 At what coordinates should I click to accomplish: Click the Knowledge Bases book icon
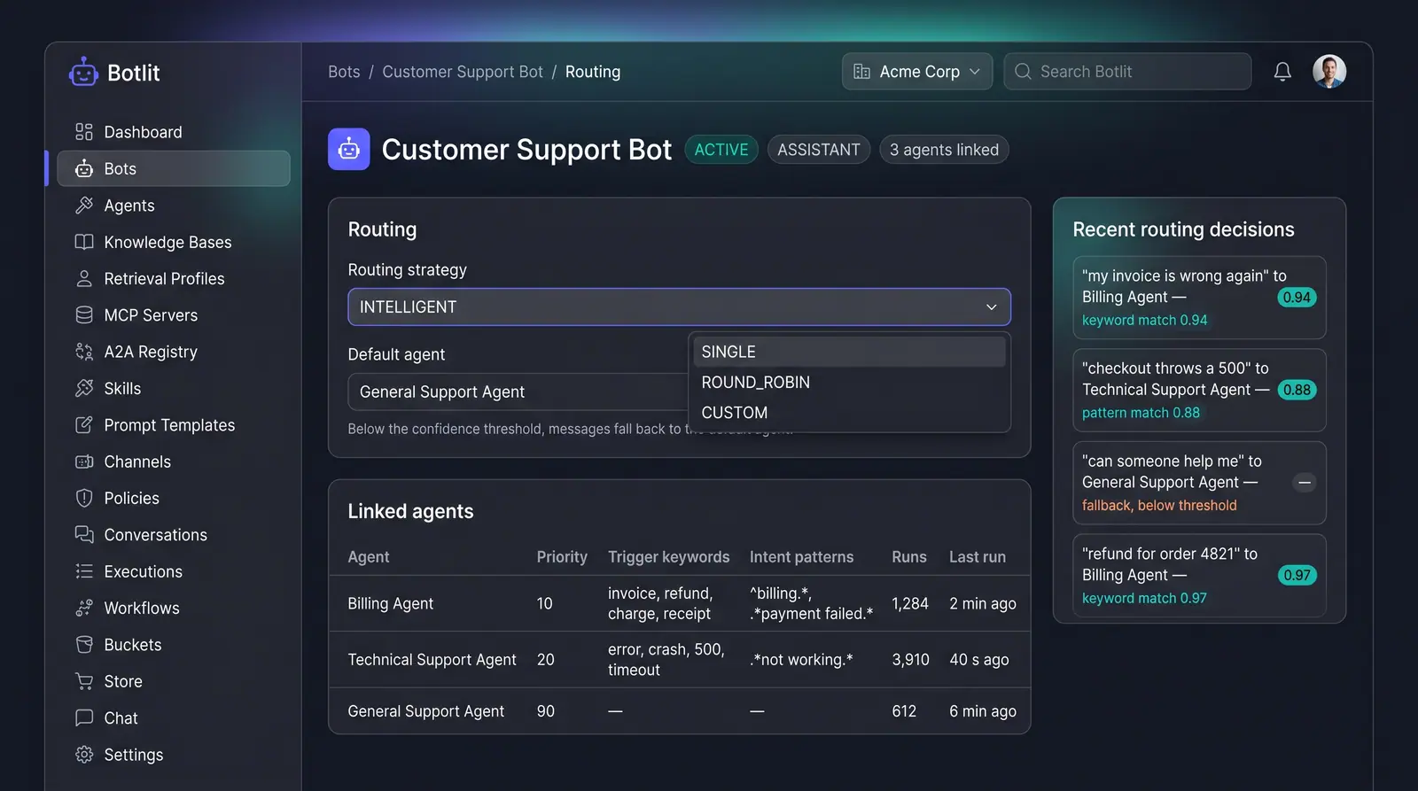[84, 242]
